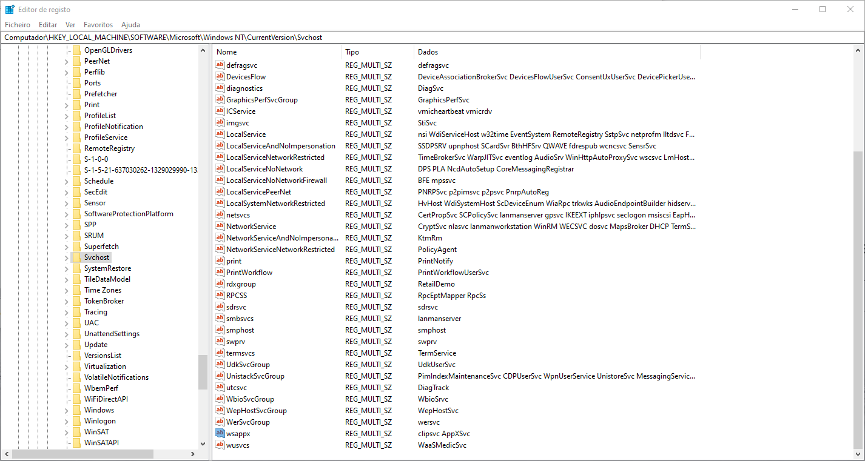Select the NetworkService value icon
865x461 pixels.
(220, 227)
